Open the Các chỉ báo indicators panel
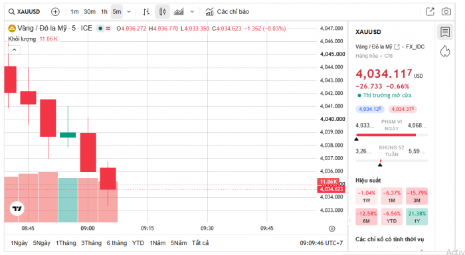This screenshot has width=465, height=255. (227, 12)
